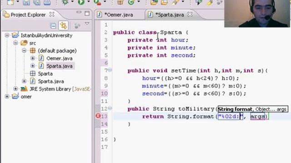Collapse the src folder node
The width and height of the screenshot is (291, 163).
tap(15, 43)
